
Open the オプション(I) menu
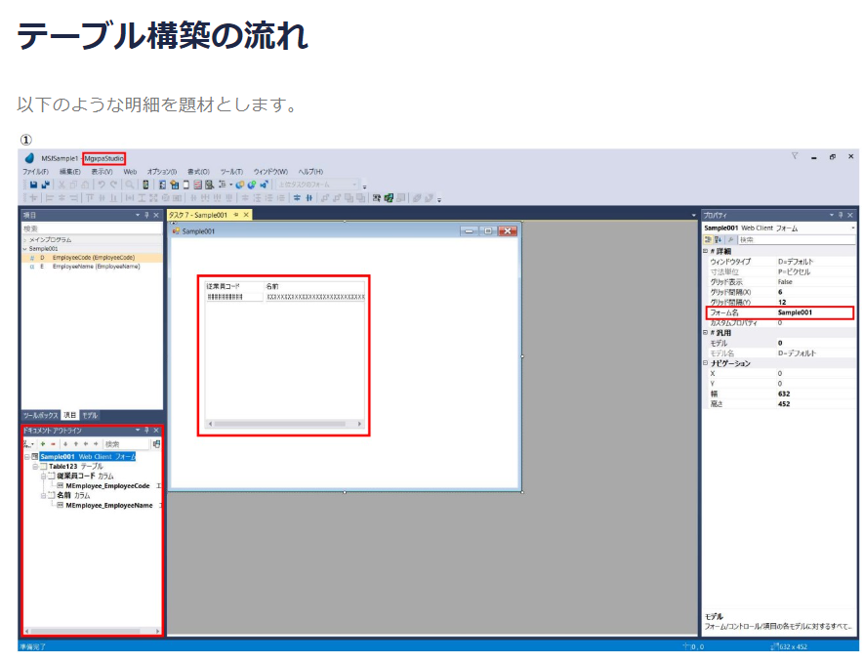click(161, 171)
